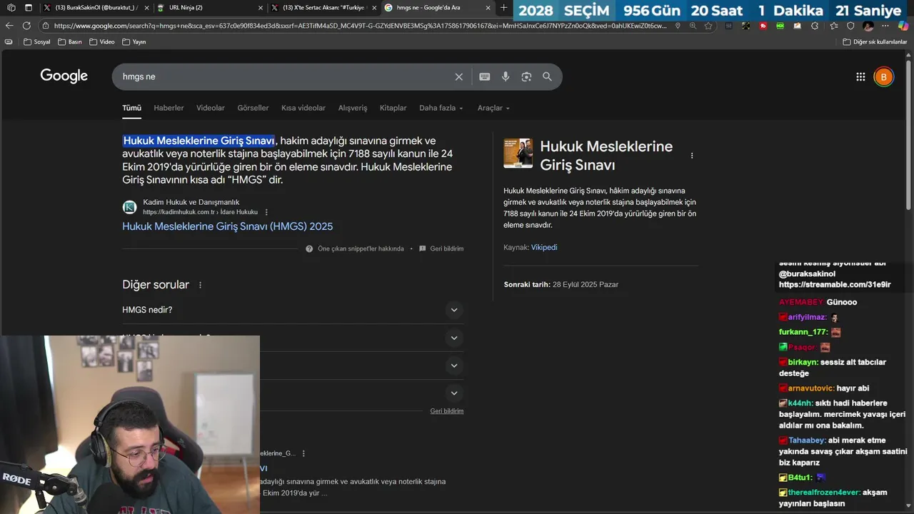Open the browser profile picture
Viewport: 914px width, 514px height.
868,26
